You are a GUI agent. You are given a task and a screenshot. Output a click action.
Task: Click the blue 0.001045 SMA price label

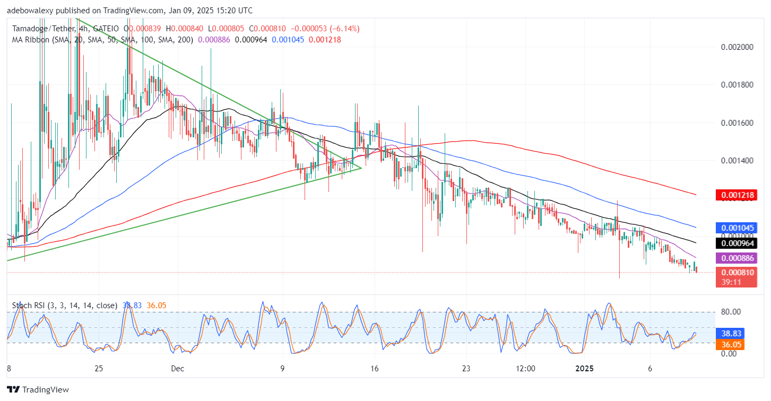coord(736,228)
